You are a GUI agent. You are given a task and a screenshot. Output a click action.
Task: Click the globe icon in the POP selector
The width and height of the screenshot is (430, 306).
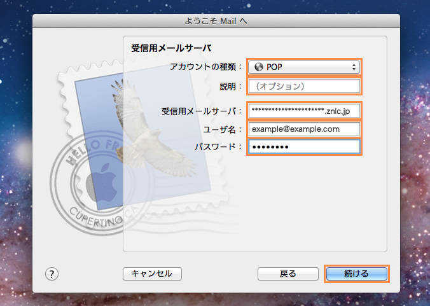coord(259,67)
